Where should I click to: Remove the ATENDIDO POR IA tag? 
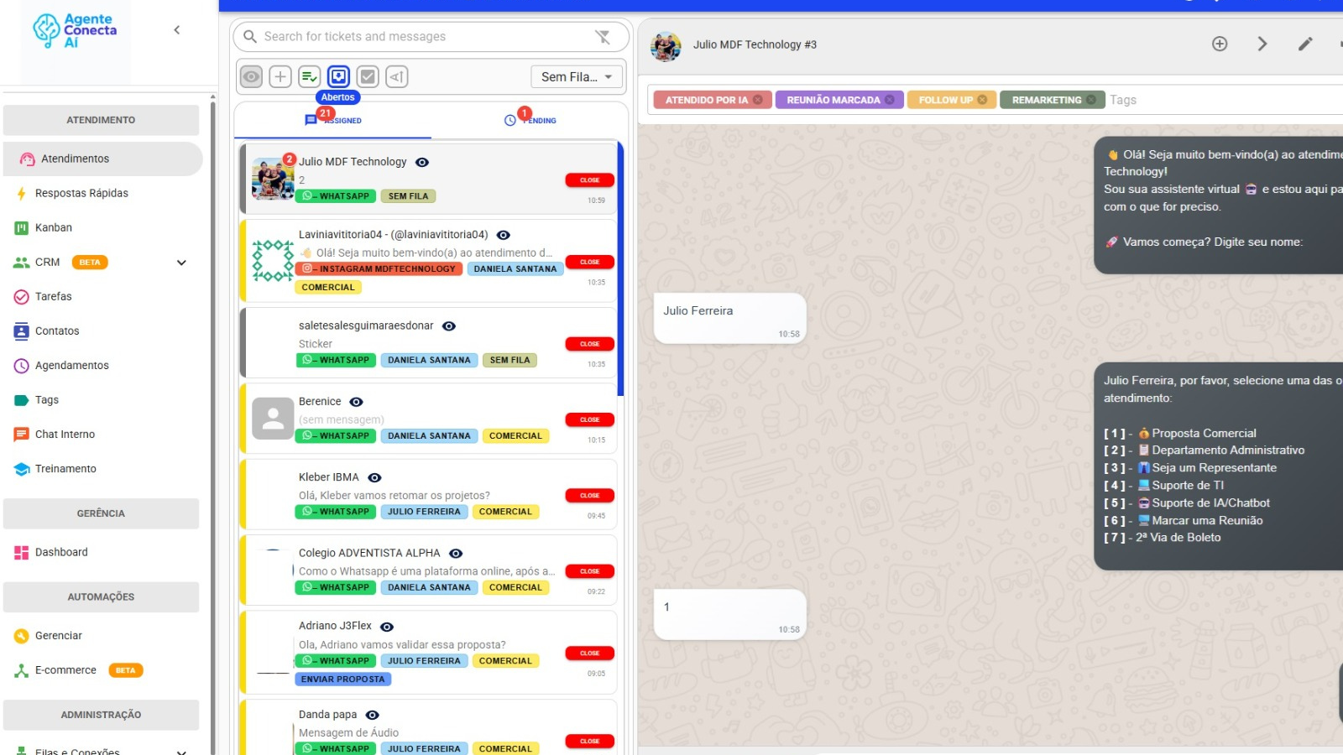758,100
